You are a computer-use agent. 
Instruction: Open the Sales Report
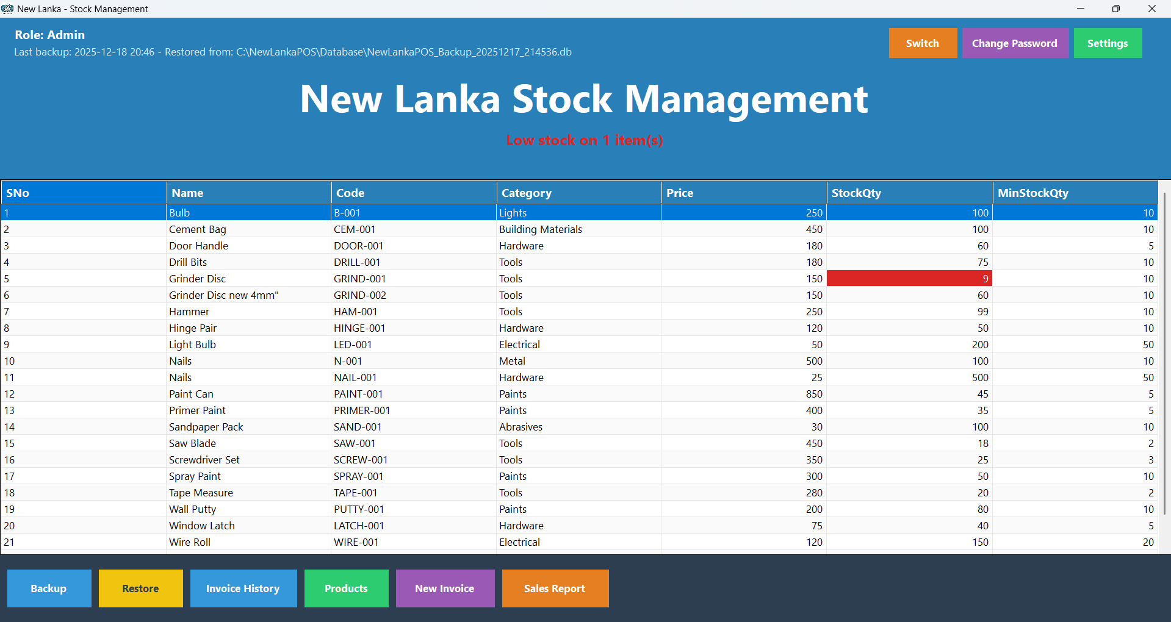coord(555,588)
